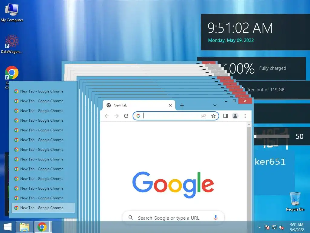
Task: Minimize the front Chrome window
Action: pos(226,101)
